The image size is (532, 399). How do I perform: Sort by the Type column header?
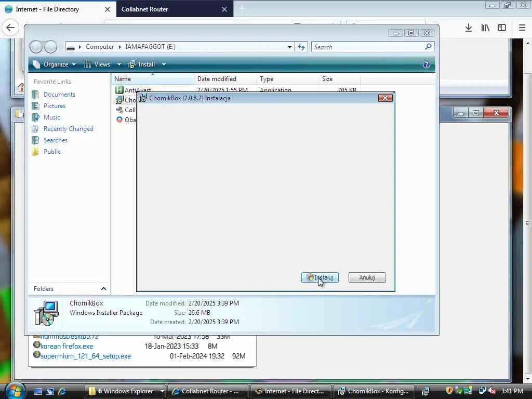tap(288, 79)
